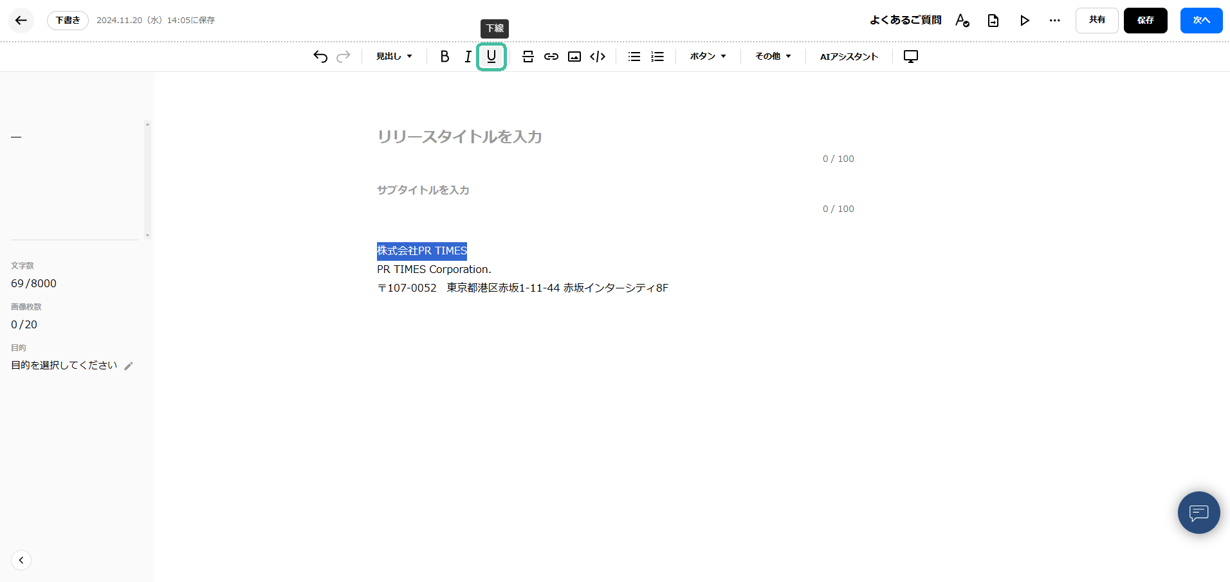This screenshot has width=1230, height=582.
Task: Open the AIアシスタント menu
Action: [x=849, y=57]
